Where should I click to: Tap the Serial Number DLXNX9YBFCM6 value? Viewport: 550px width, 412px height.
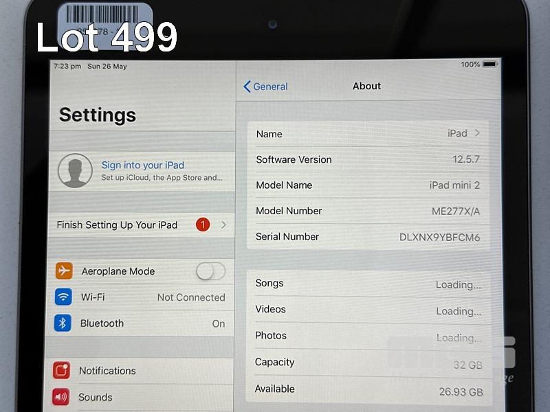[x=439, y=237]
